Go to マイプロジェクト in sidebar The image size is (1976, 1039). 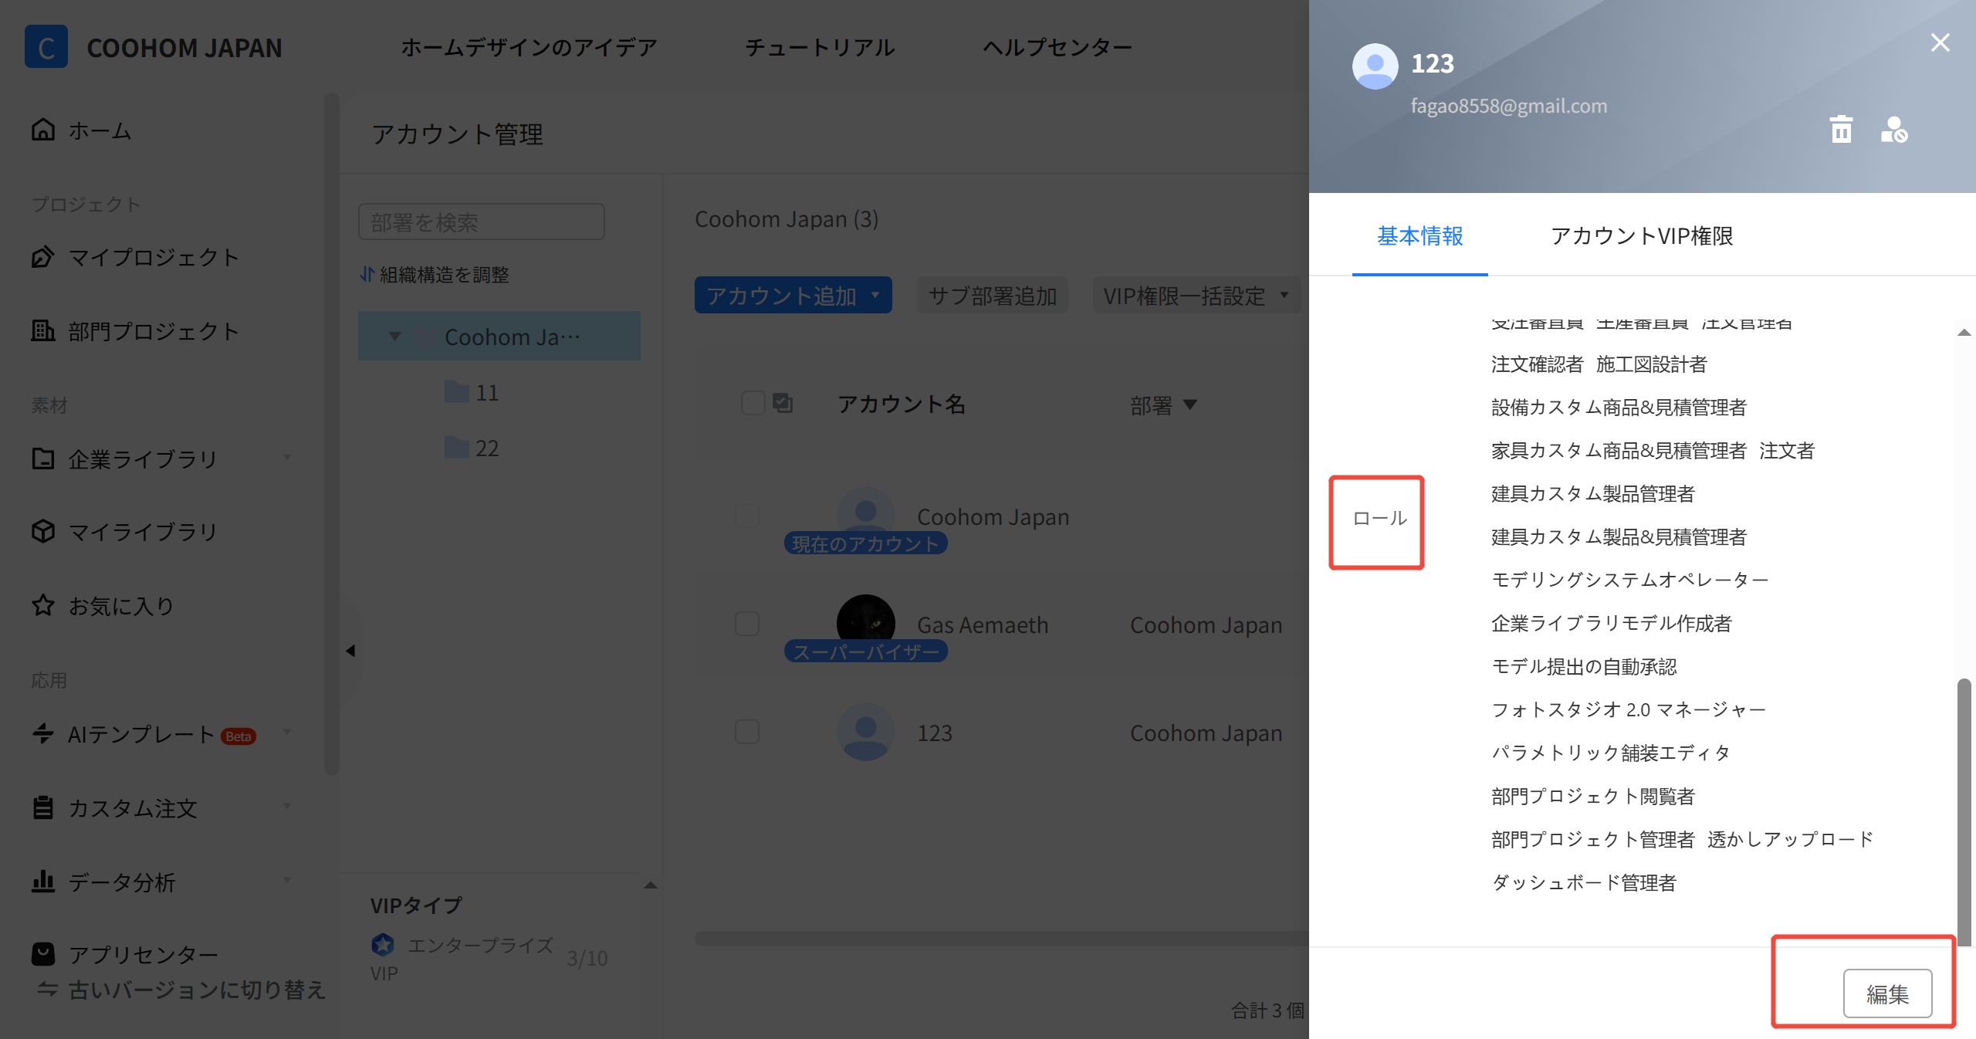[154, 256]
